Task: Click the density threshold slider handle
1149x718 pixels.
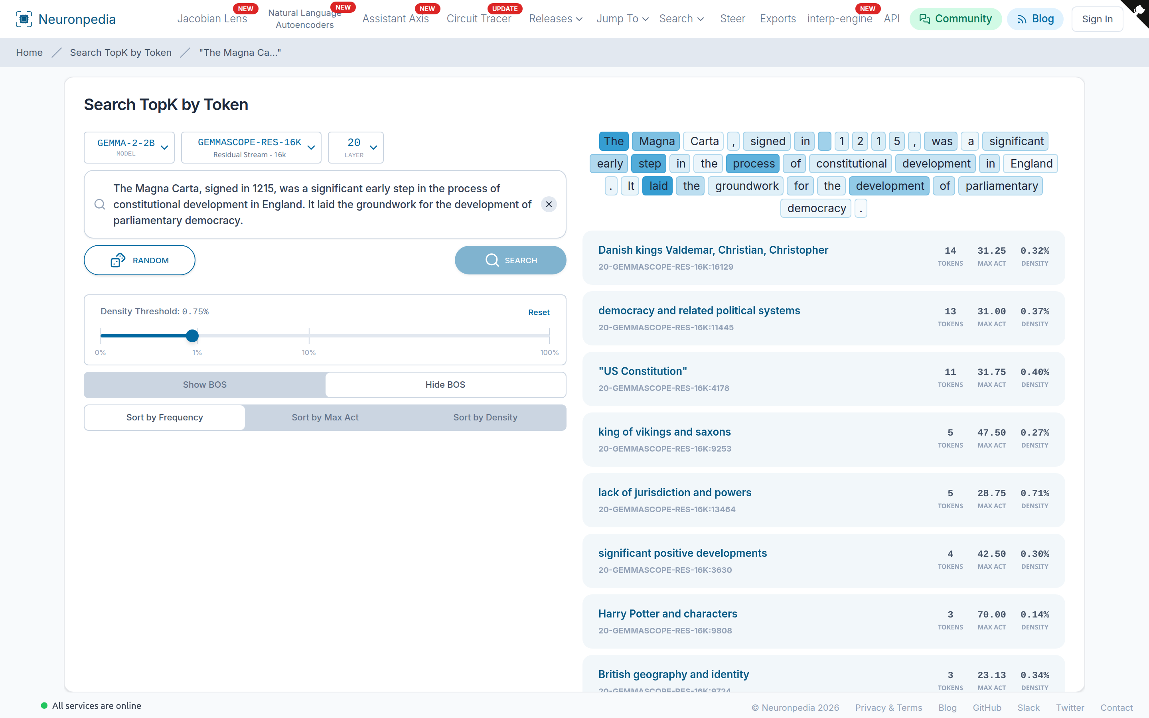Action: [192, 336]
